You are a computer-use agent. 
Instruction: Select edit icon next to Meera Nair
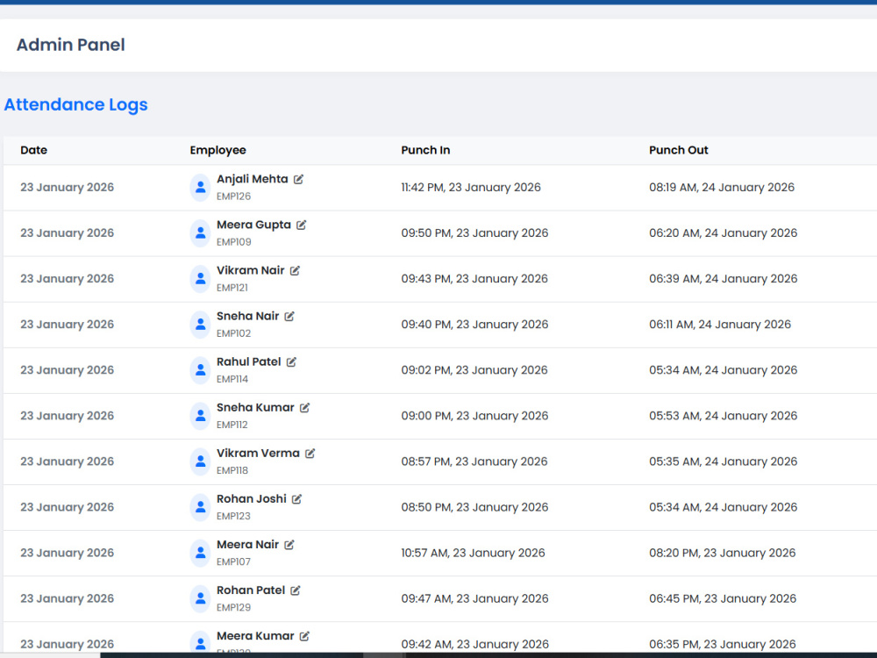click(x=289, y=545)
